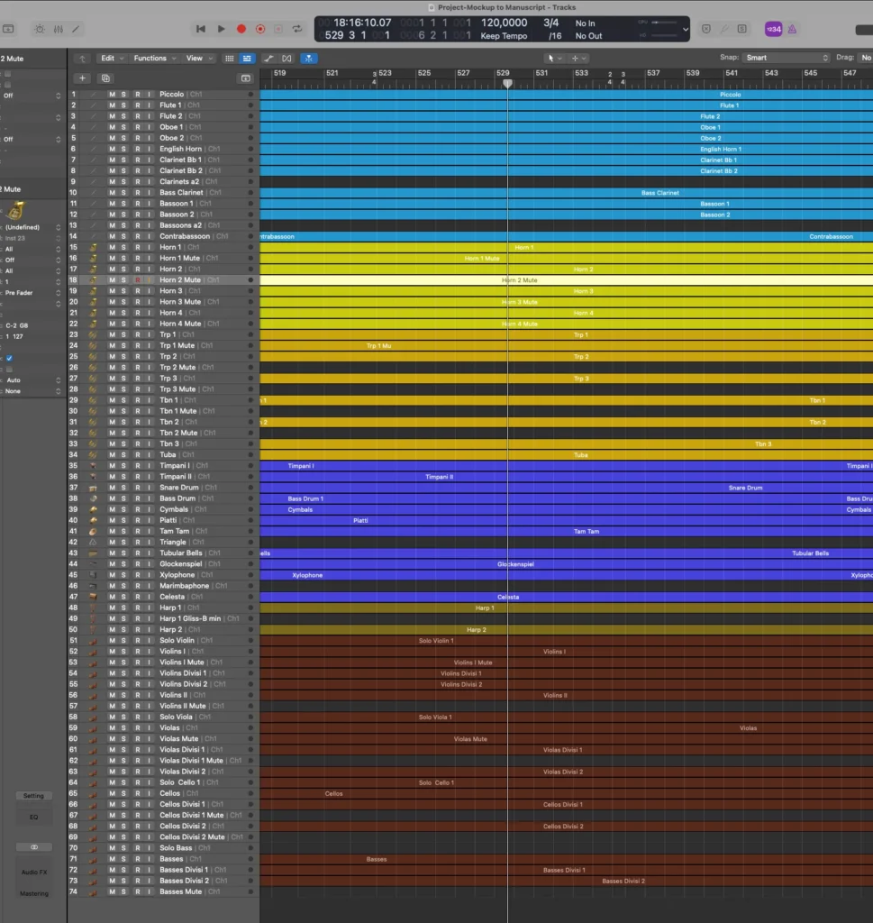The width and height of the screenshot is (873, 923).
Task: Disable record on Horn 2 Mute track
Action: (x=138, y=280)
